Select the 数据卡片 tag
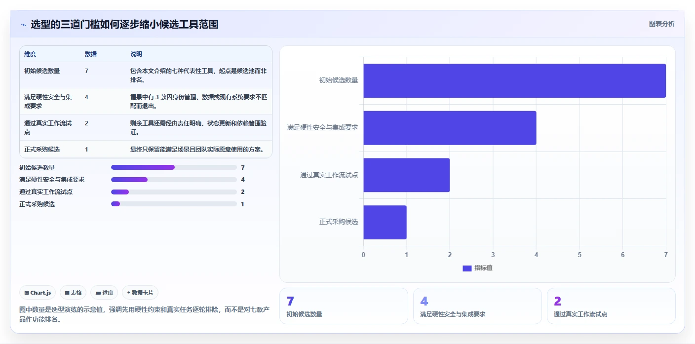 [x=140, y=293]
